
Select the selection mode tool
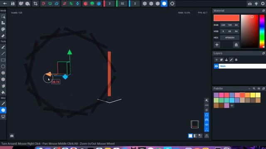tap(3, 17)
